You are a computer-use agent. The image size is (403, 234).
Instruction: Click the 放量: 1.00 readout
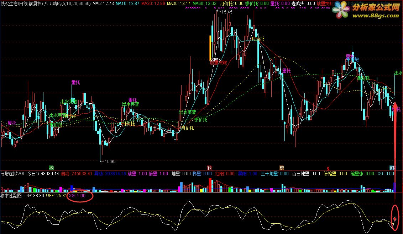pyautogui.click(x=137, y=174)
